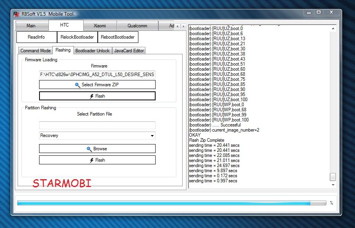Click the magnifier icon on Browse button
355x228 pixels.
coord(89,149)
